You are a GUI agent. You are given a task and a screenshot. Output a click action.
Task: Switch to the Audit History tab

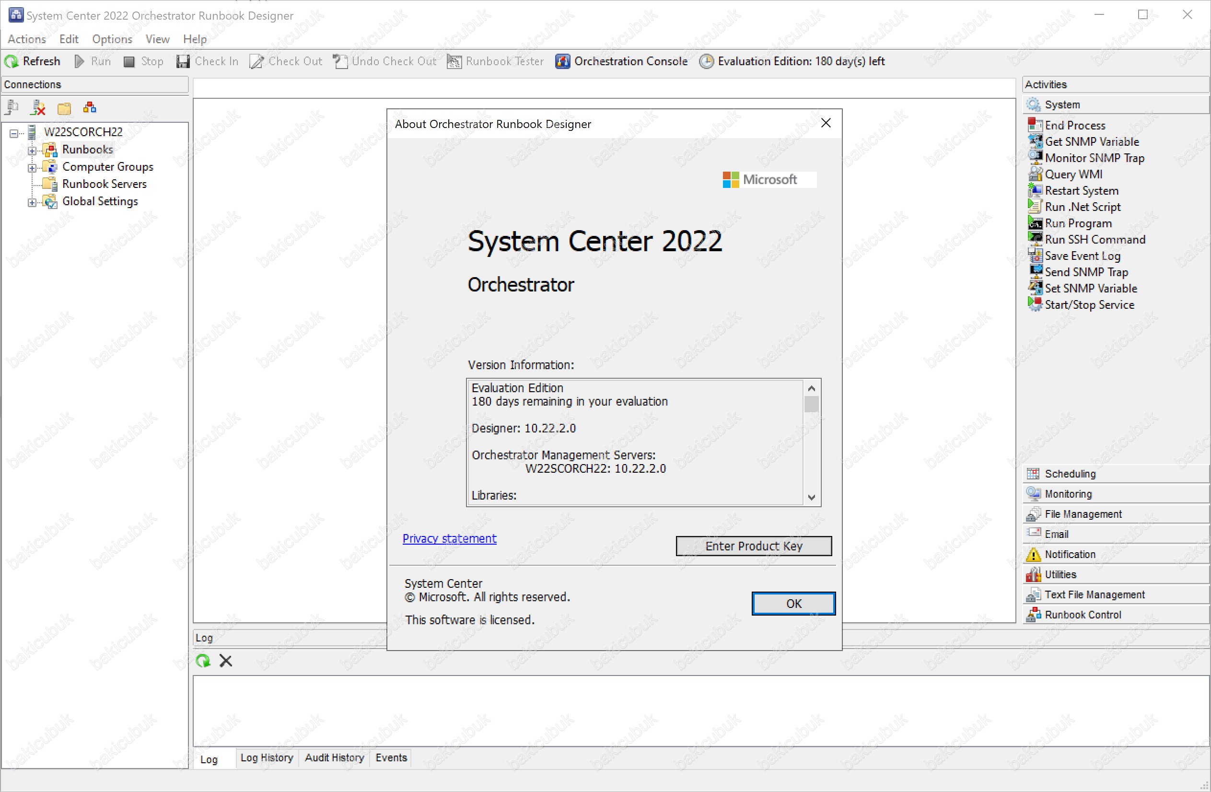click(334, 757)
